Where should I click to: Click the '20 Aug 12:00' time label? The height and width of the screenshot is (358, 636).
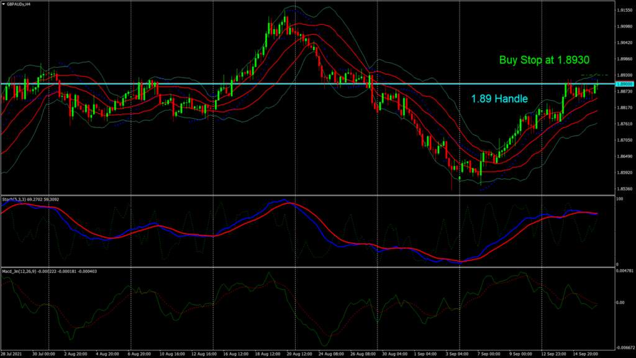pyautogui.click(x=299, y=354)
